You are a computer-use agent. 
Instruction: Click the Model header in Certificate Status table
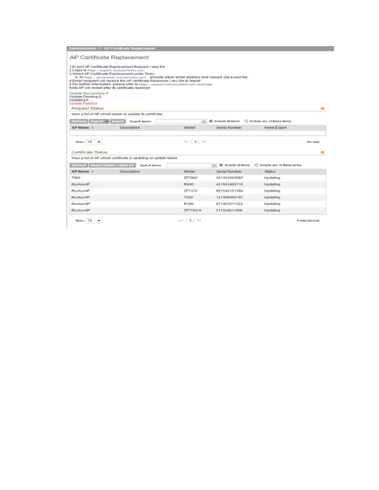pyautogui.click(x=189, y=172)
